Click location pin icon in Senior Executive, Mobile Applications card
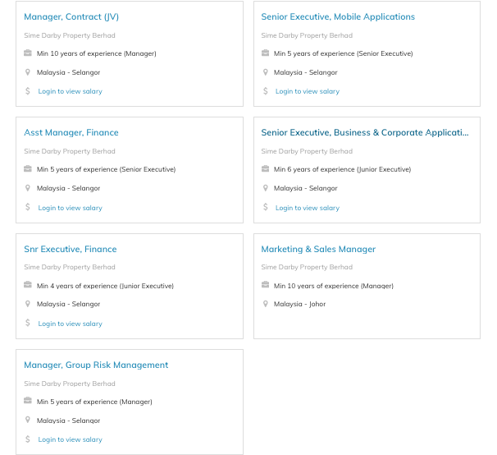This screenshot has height=455, width=497. 265,72
